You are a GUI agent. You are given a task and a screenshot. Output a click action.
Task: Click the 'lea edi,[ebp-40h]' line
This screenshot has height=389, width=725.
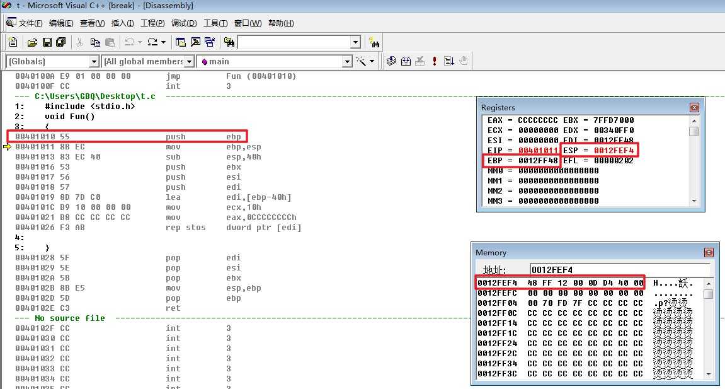coord(154,197)
